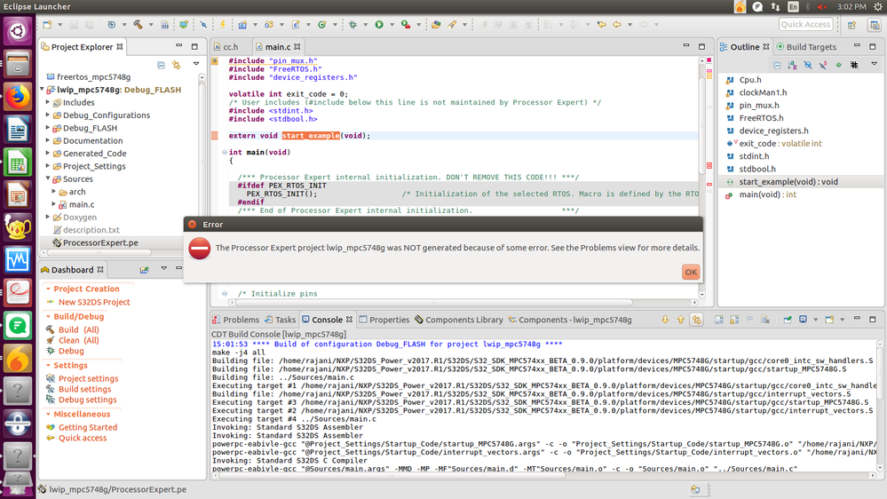The width and height of the screenshot is (887, 499).
Task: Close the Error dialog with the red X
Action: pos(193,225)
